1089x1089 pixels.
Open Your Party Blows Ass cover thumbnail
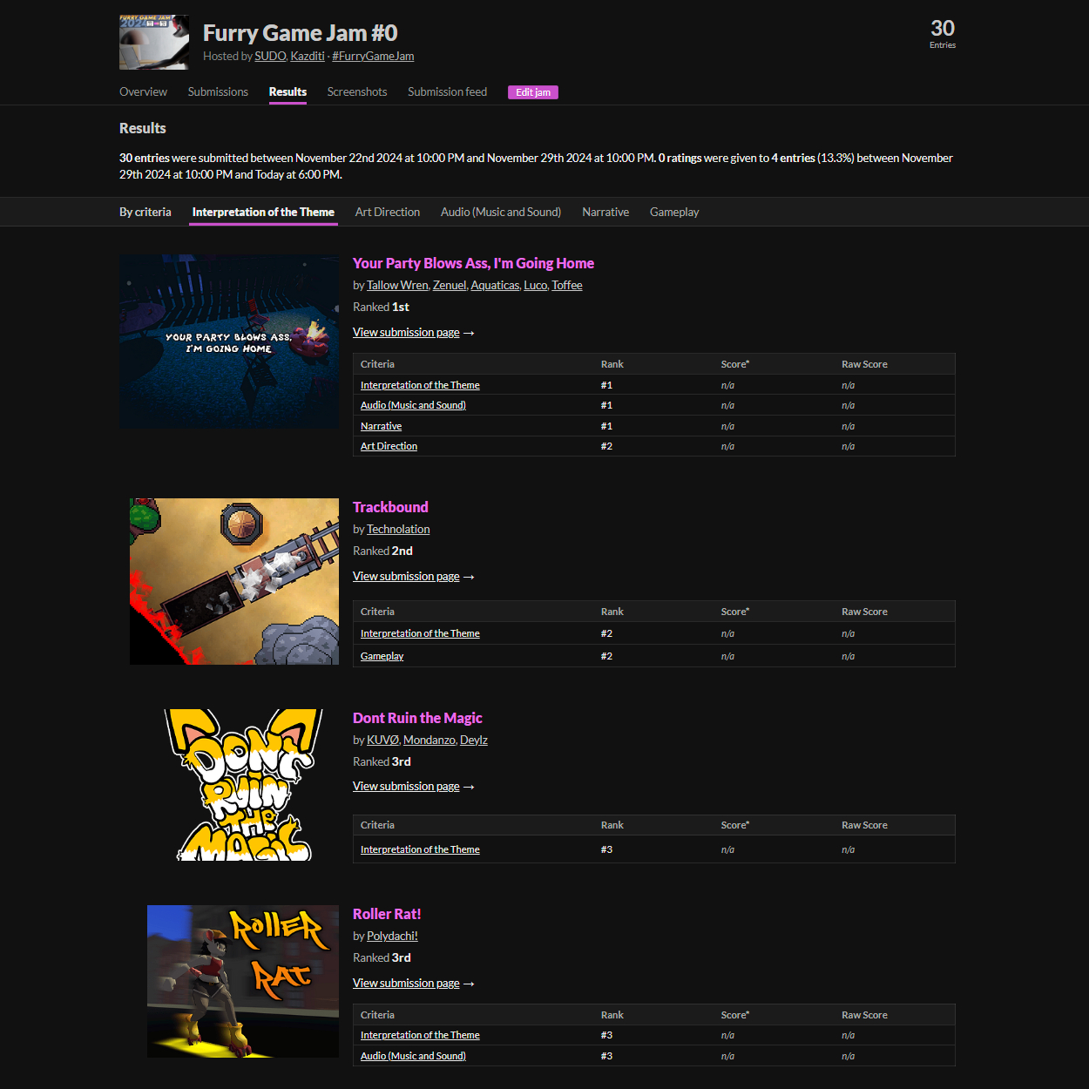pyautogui.click(x=229, y=341)
